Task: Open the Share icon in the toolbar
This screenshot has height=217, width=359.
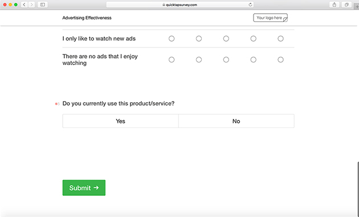Action: 334,5
